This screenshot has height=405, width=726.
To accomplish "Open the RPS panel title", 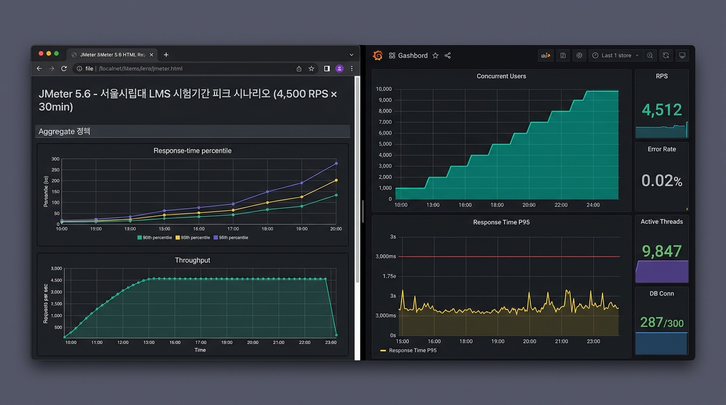I will click(x=662, y=76).
